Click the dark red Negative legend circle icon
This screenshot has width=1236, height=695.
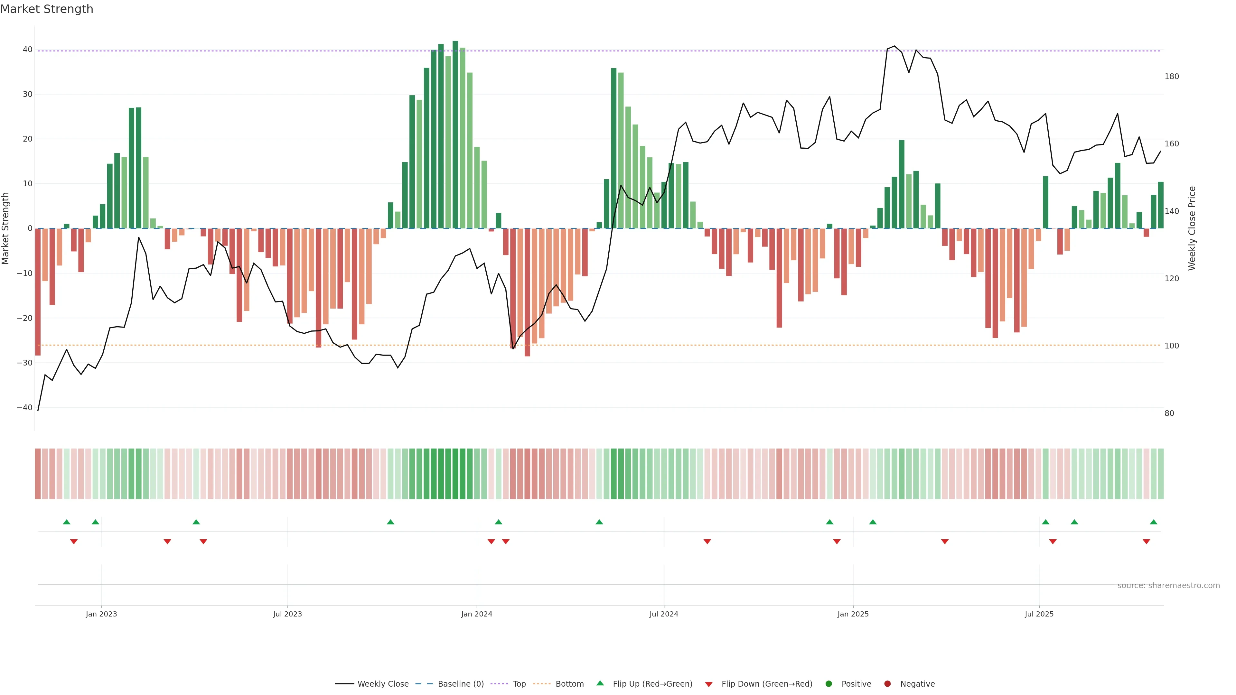click(x=887, y=683)
